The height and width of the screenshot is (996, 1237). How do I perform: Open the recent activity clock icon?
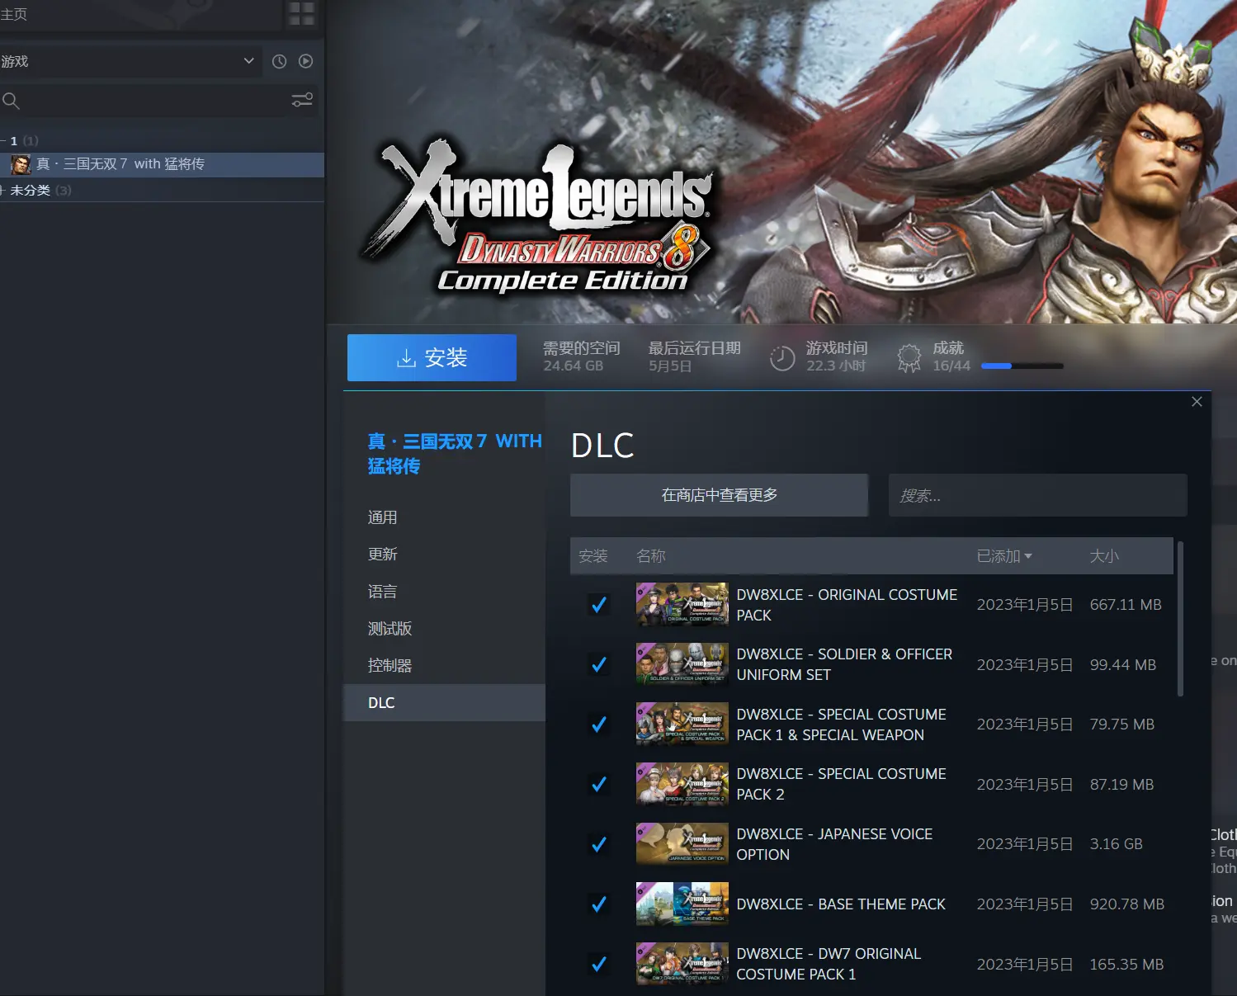pos(279,61)
